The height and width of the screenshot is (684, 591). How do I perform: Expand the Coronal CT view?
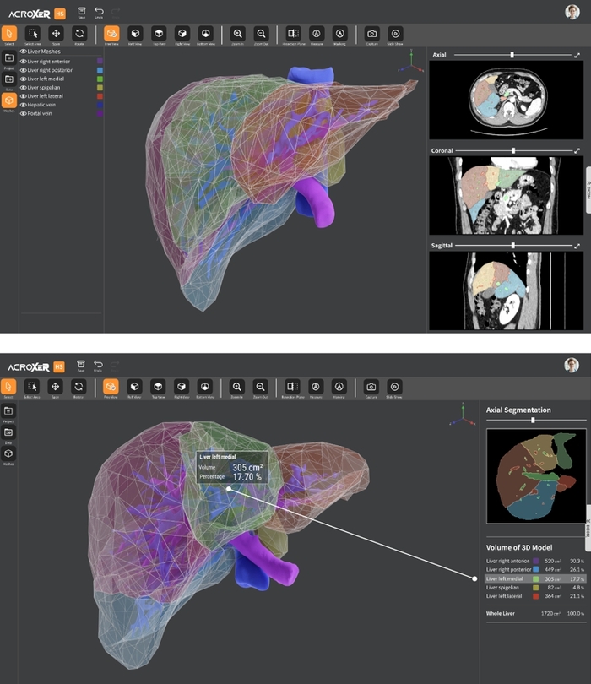click(x=577, y=151)
